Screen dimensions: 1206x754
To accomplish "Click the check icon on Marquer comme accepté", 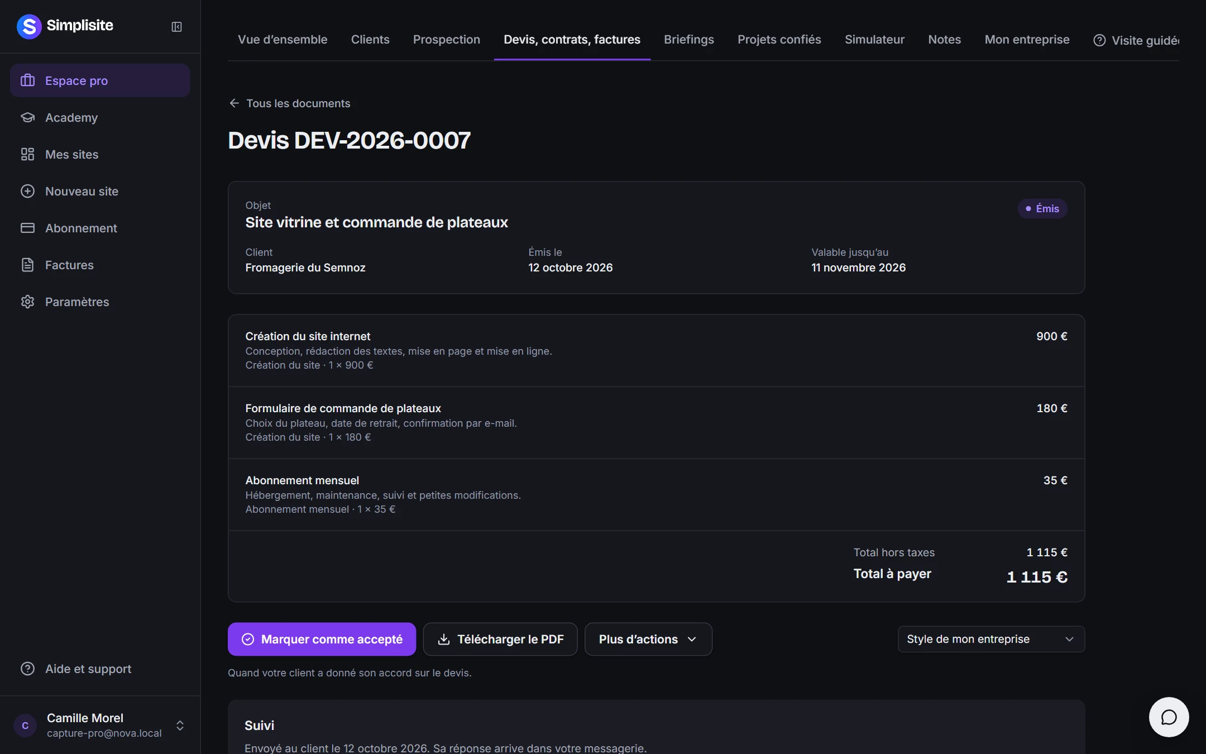I will click(x=248, y=640).
